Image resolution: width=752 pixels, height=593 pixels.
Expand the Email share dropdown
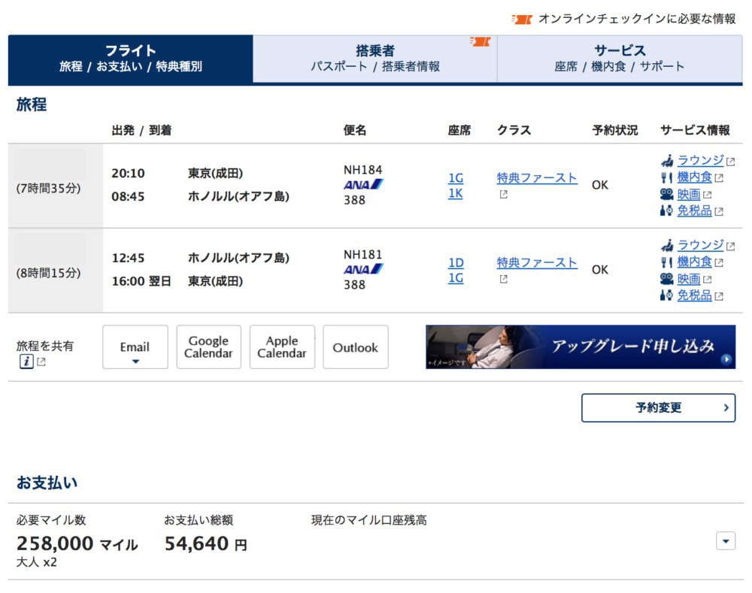click(135, 347)
